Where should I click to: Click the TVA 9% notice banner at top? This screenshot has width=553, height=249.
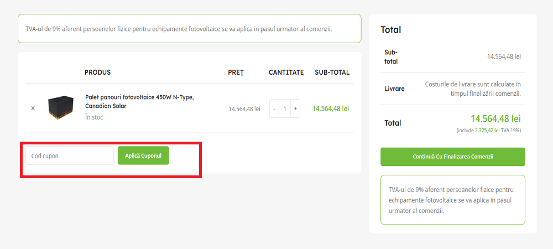coord(189,28)
